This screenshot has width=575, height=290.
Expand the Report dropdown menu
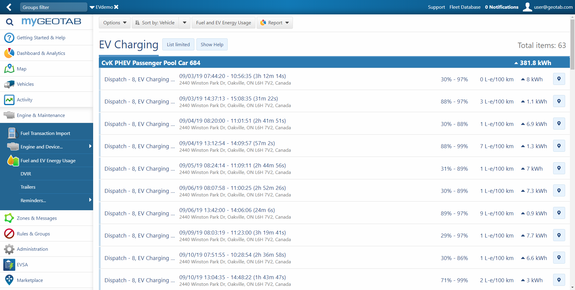(275, 23)
